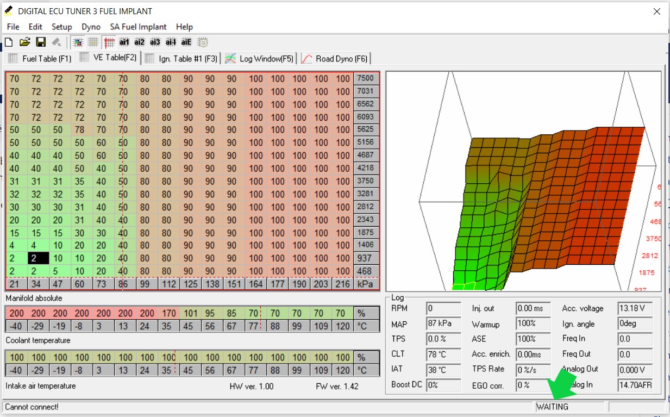Click the CLT field showing 78 °C

click(443, 354)
